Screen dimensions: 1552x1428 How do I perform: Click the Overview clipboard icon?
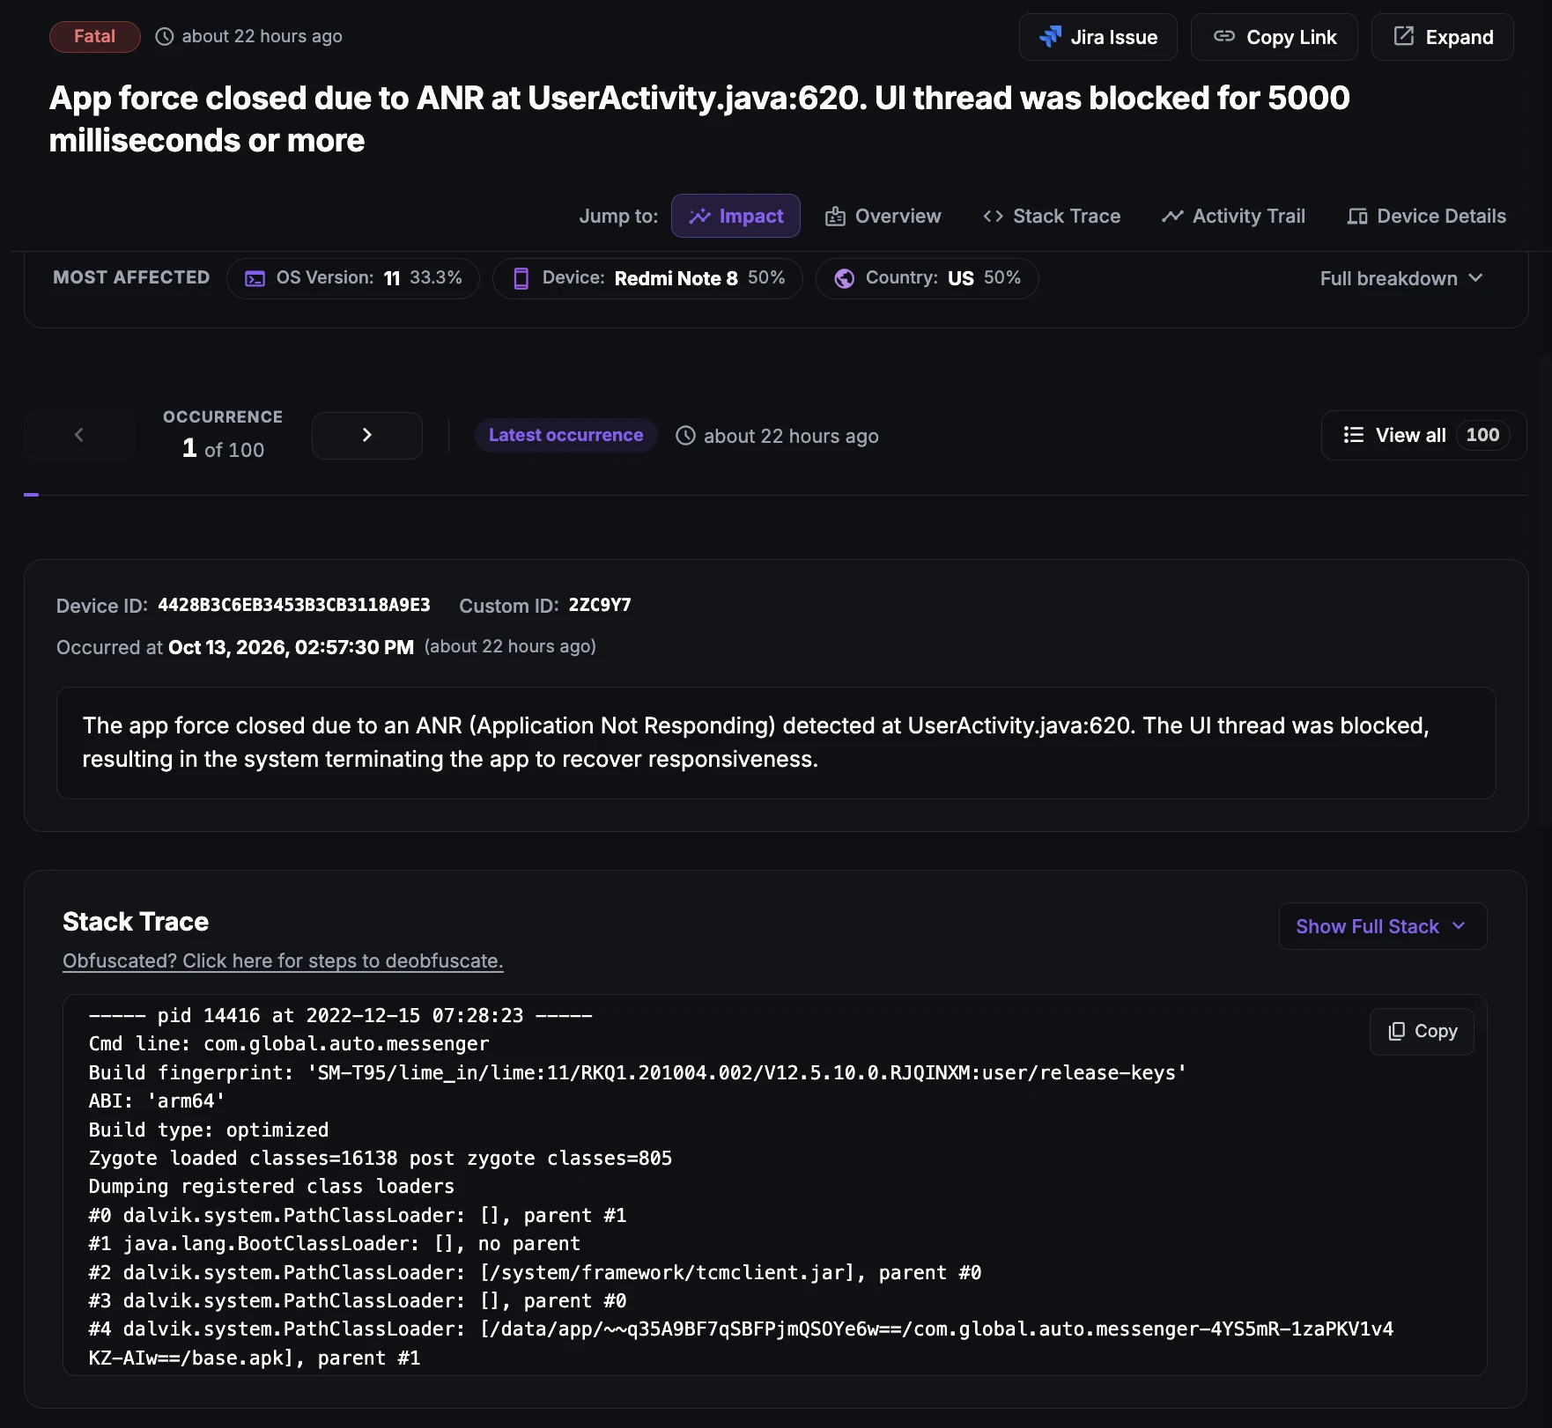point(835,216)
